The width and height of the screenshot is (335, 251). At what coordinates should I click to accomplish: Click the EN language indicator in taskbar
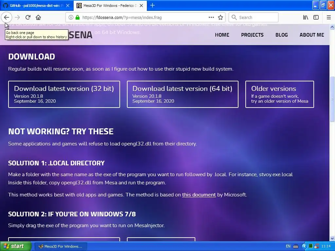tap(288, 246)
